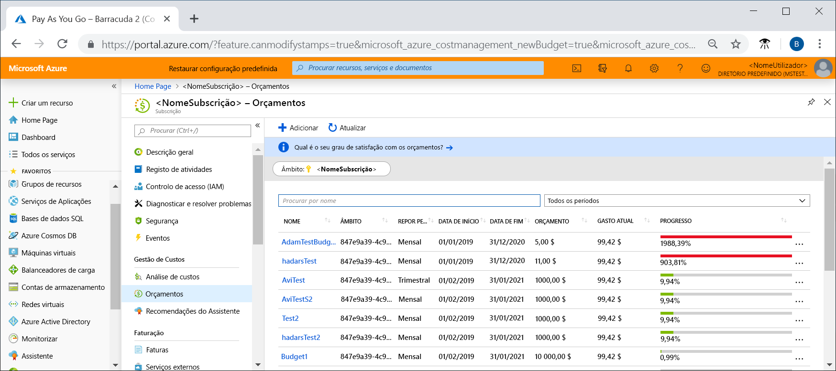The width and height of the screenshot is (836, 371).
Task: Click the user account avatar
Action: pos(823,68)
